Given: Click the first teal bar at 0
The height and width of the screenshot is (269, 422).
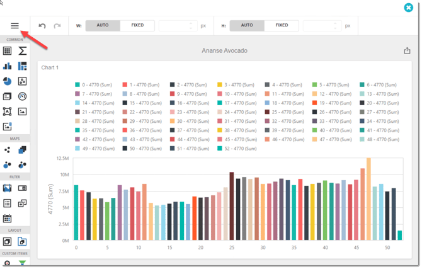Looking at the screenshot, I should pyautogui.click(x=76, y=213).
